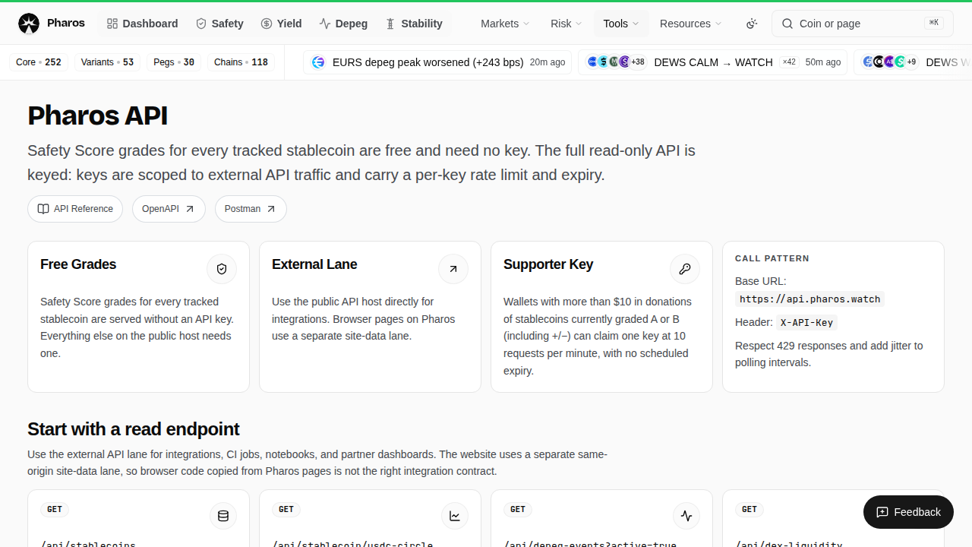Click the Coin or page search field
972x547 pixels.
(x=862, y=24)
